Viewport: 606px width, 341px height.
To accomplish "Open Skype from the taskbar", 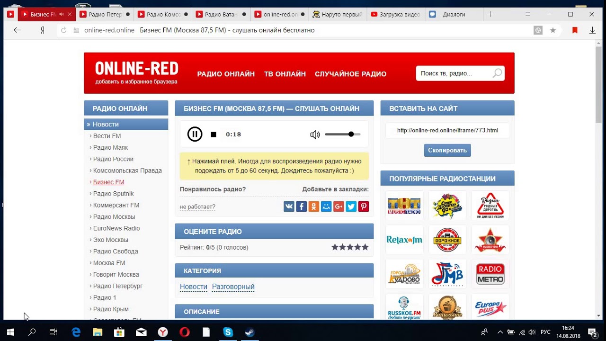I will tap(228, 332).
